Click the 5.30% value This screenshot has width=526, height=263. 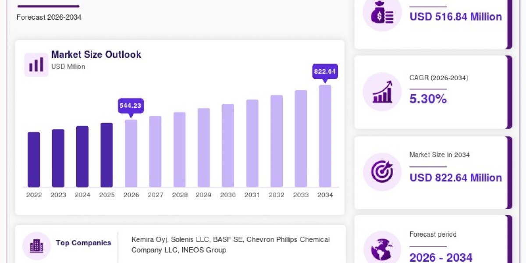(x=428, y=99)
